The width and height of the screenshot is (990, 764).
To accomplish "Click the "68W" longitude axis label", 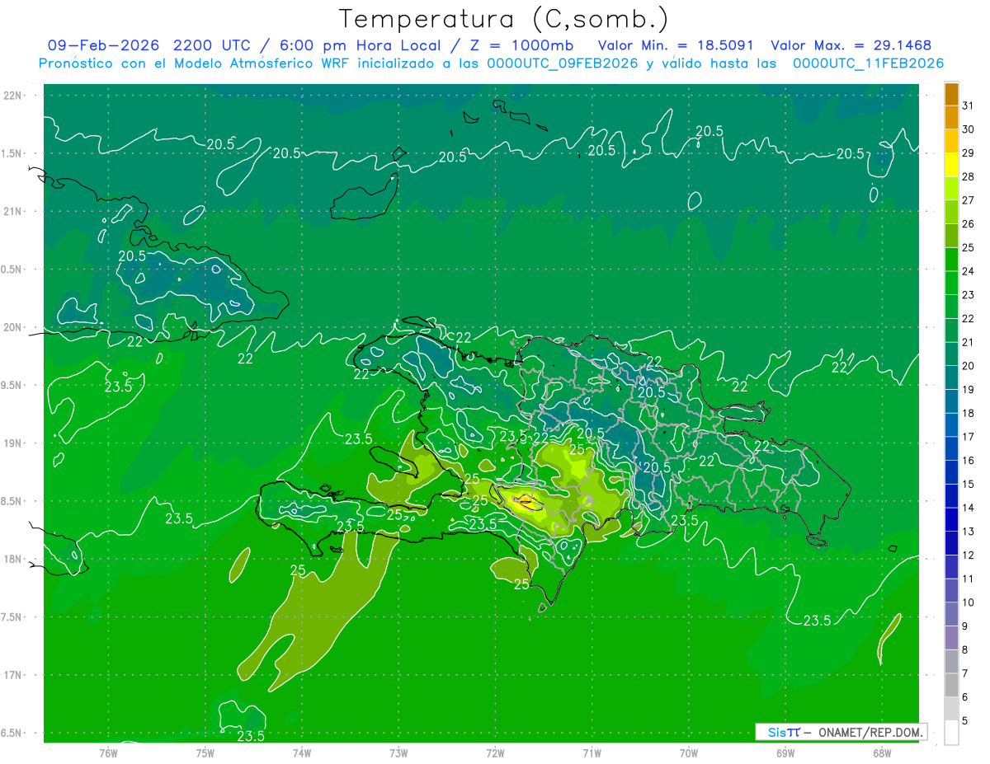I will [882, 753].
